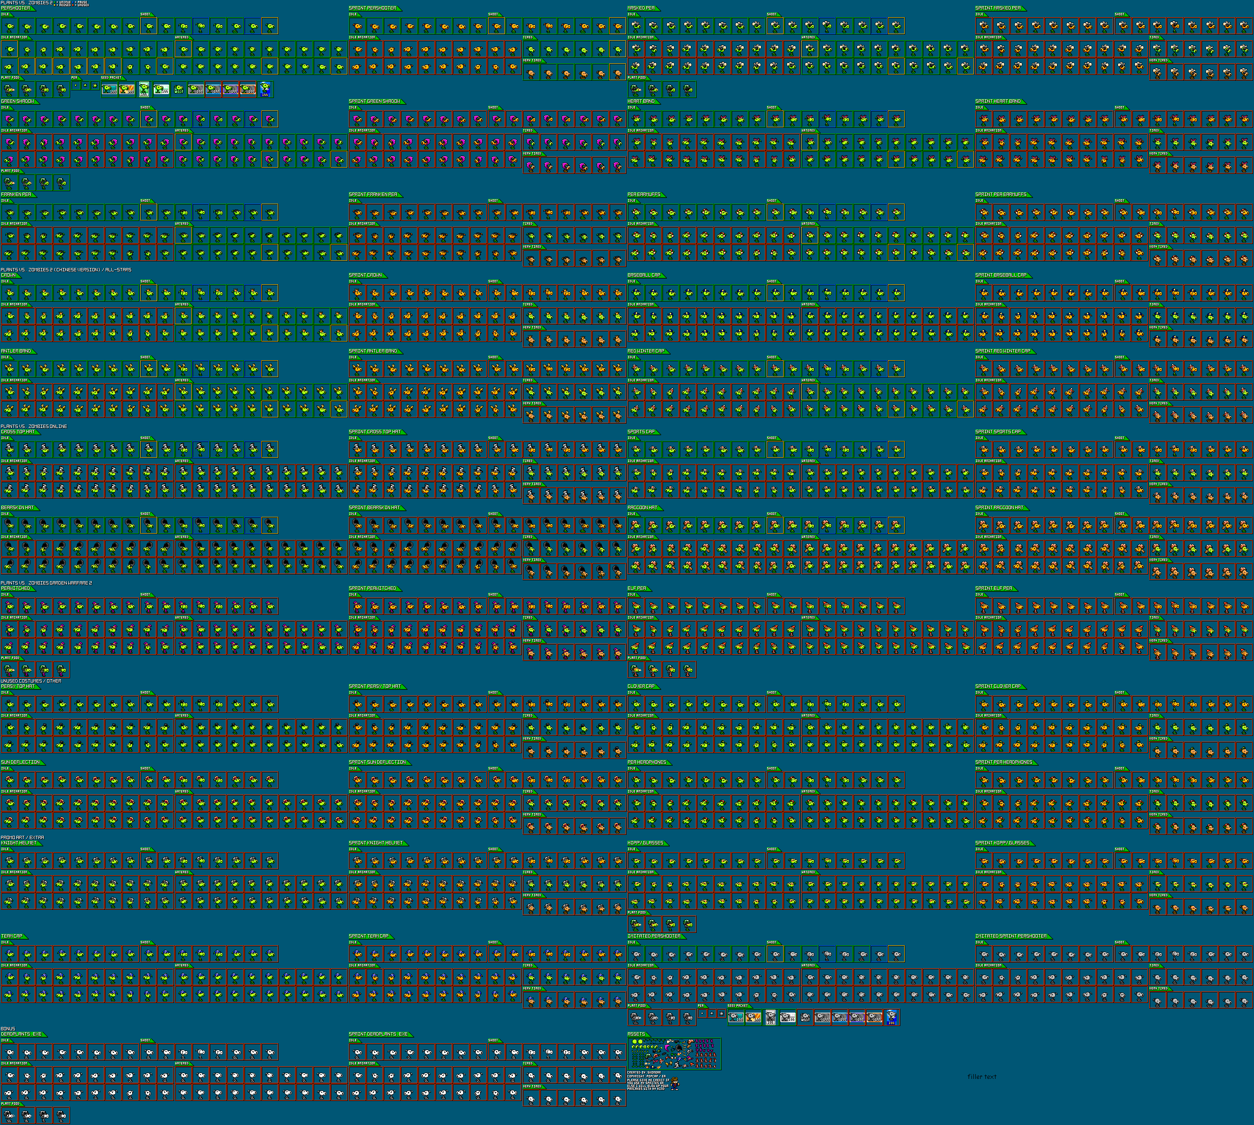Image resolution: width=1254 pixels, height=1125 pixels.
Task: Click the IMITATED PEASHOOTER section label
Action: tap(654, 937)
